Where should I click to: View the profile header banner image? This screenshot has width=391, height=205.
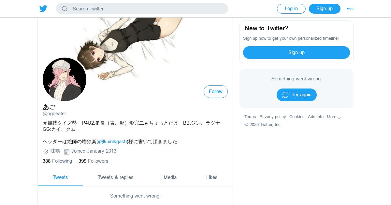135,49
